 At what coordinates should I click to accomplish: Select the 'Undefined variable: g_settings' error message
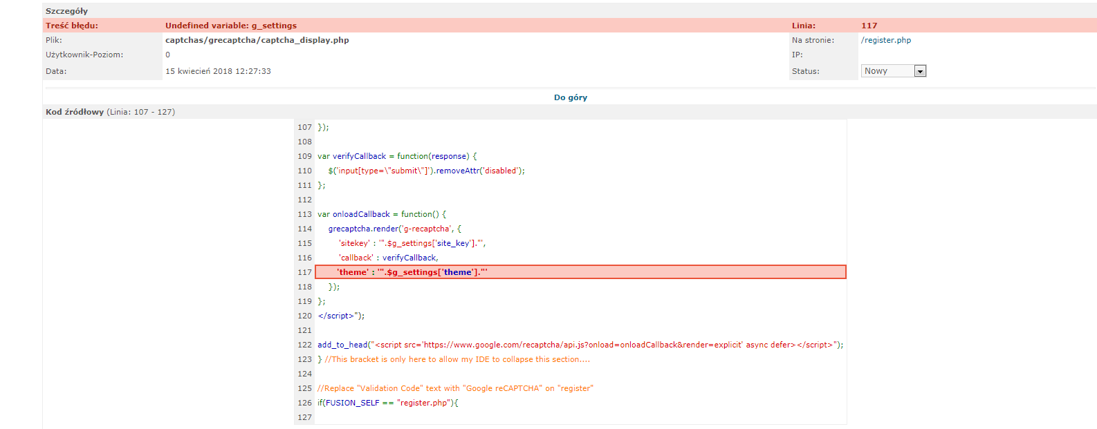[231, 26]
